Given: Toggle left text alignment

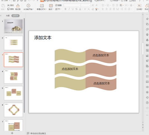Looking at the screenshot, I should (103, 9).
